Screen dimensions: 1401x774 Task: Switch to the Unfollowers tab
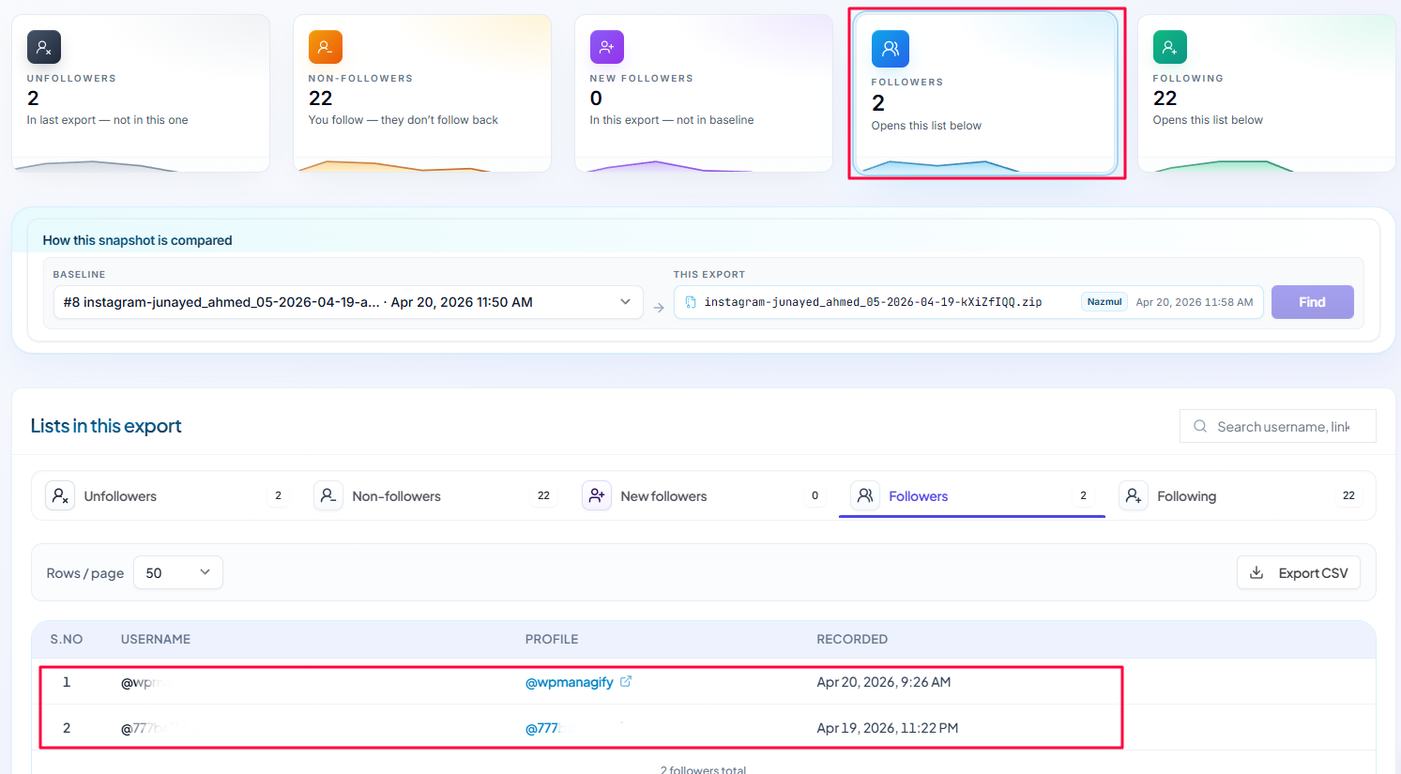pos(166,495)
